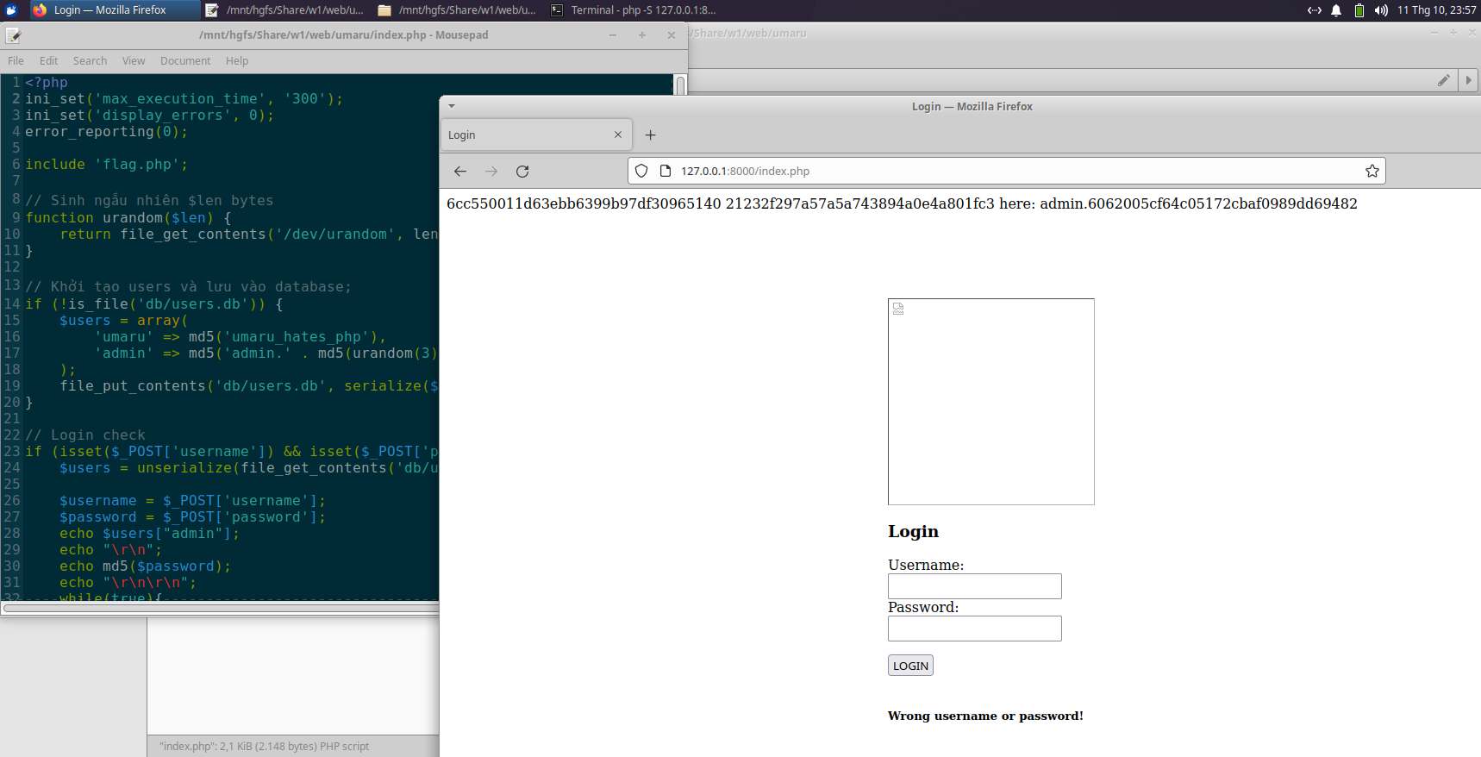
Task: Open a new tab with plus icon
Action: click(651, 135)
